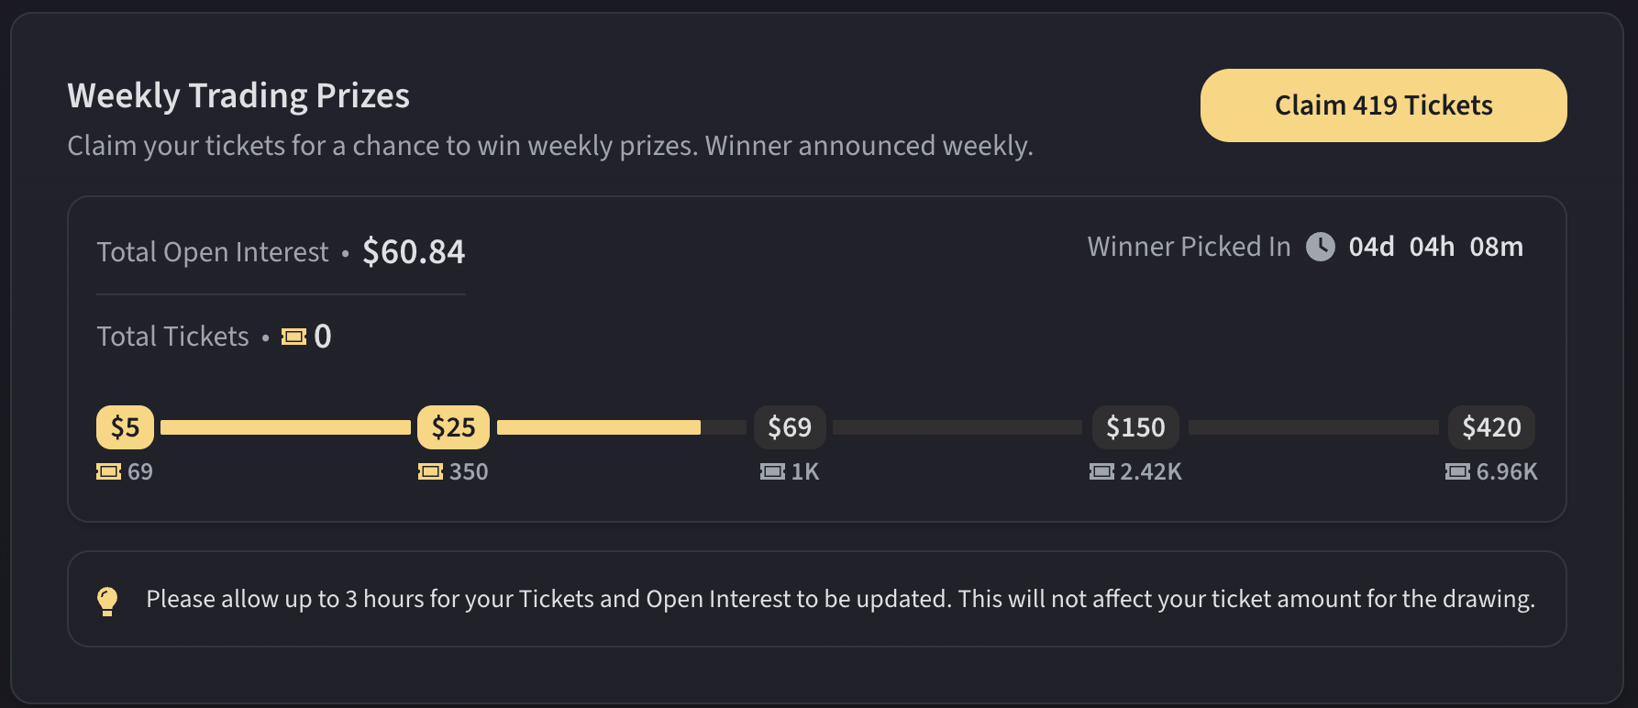Viewport: 1638px width, 708px height.
Task: Click the clock icon beside Winner Picked In
Action: tap(1320, 247)
